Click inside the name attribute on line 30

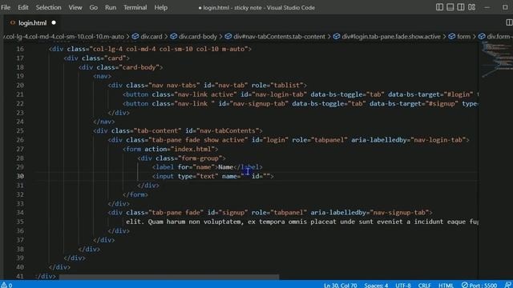pyautogui.click(x=244, y=176)
